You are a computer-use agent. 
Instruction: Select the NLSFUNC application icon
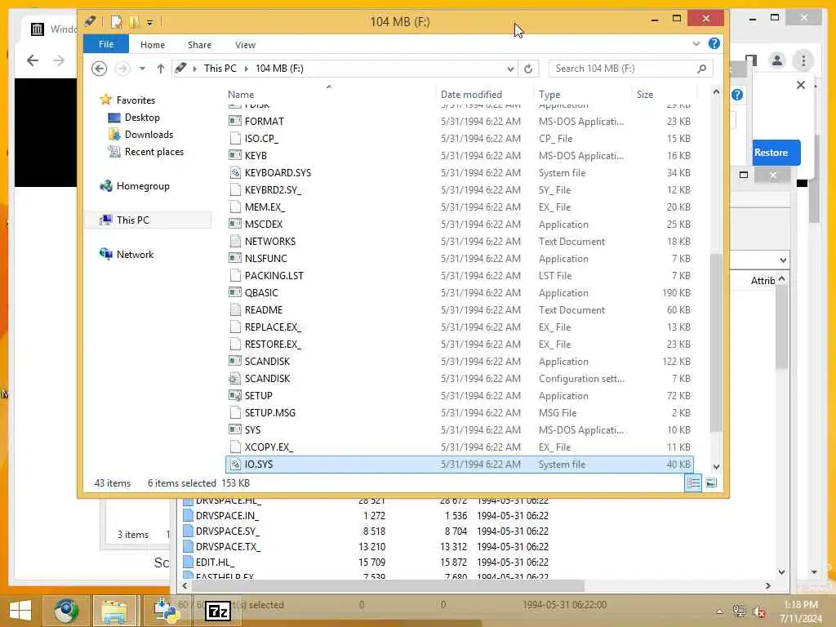pyautogui.click(x=235, y=259)
